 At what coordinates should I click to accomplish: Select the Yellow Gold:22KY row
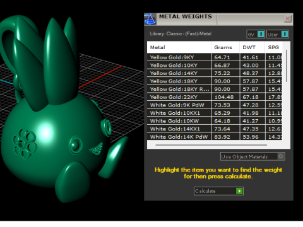point(215,97)
